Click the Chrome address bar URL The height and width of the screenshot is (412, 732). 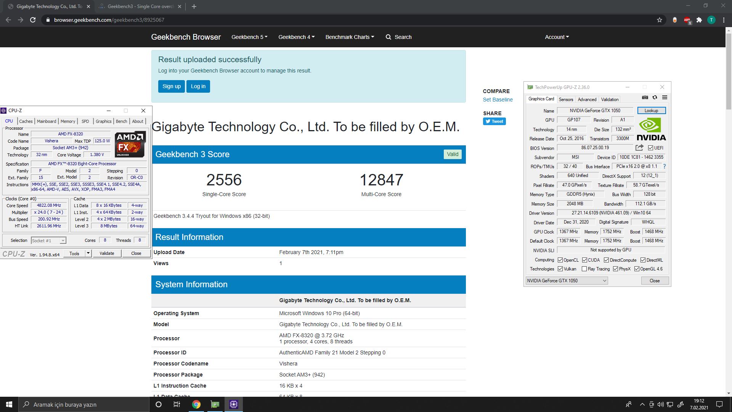[109, 20]
